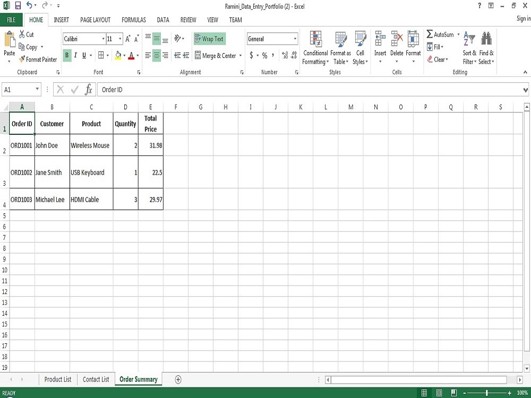Click Merge & Center button
This screenshot has width=531, height=398.
216,55
